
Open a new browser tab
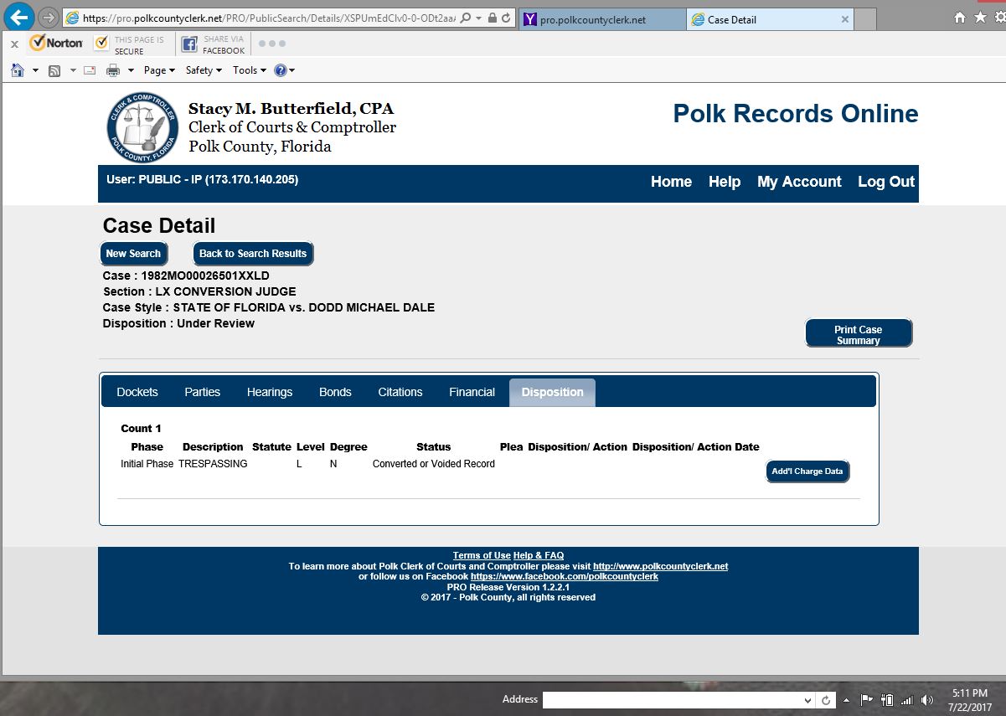[866, 19]
